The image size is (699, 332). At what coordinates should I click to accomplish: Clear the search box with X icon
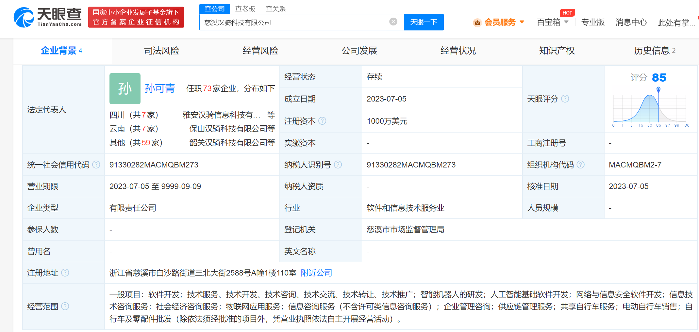[393, 22]
